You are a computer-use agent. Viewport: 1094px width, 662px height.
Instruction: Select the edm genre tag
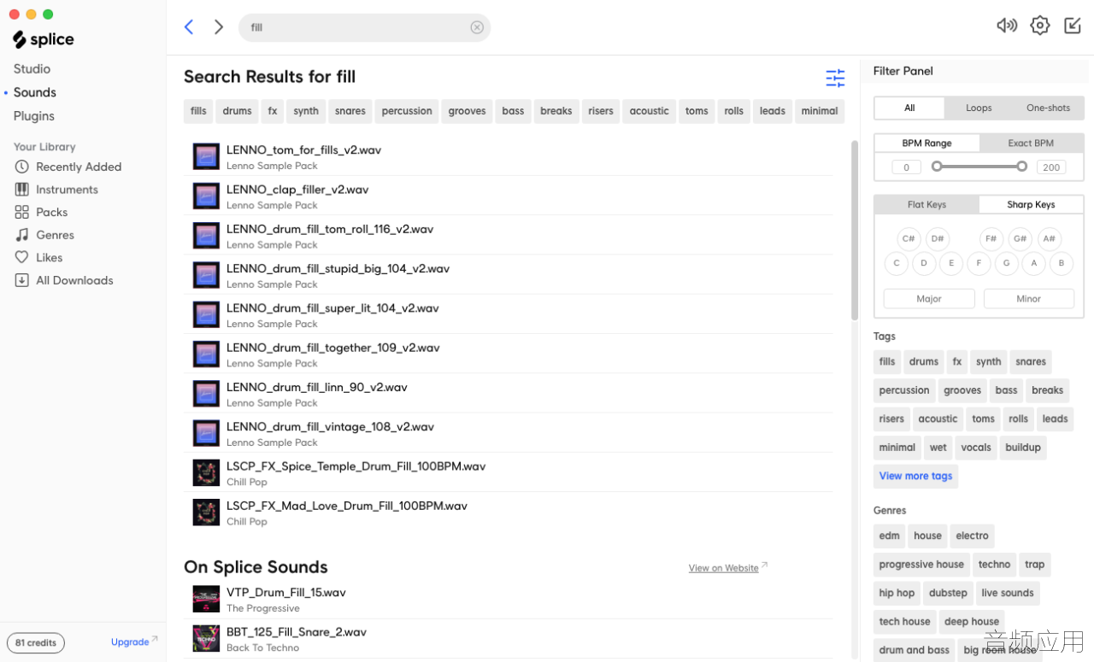[x=890, y=536]
